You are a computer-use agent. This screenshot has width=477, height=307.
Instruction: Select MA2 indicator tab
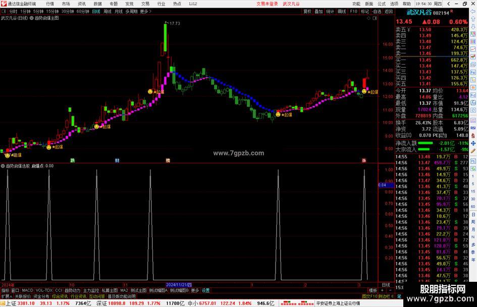(124, 290)
